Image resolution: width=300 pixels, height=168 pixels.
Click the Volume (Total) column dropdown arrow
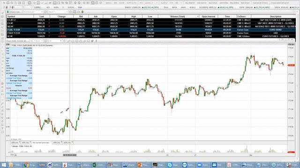[x=198, y=17]
